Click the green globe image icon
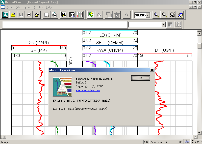Viewport: 202px width, 144px height. (91, 15)
